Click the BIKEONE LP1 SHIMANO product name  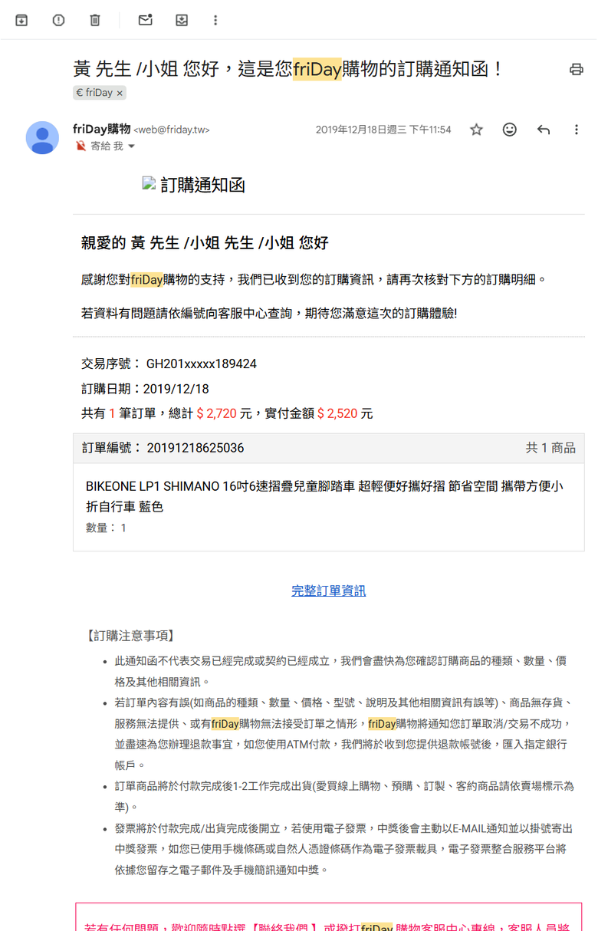pyautogui.click(x=324, y=496)
